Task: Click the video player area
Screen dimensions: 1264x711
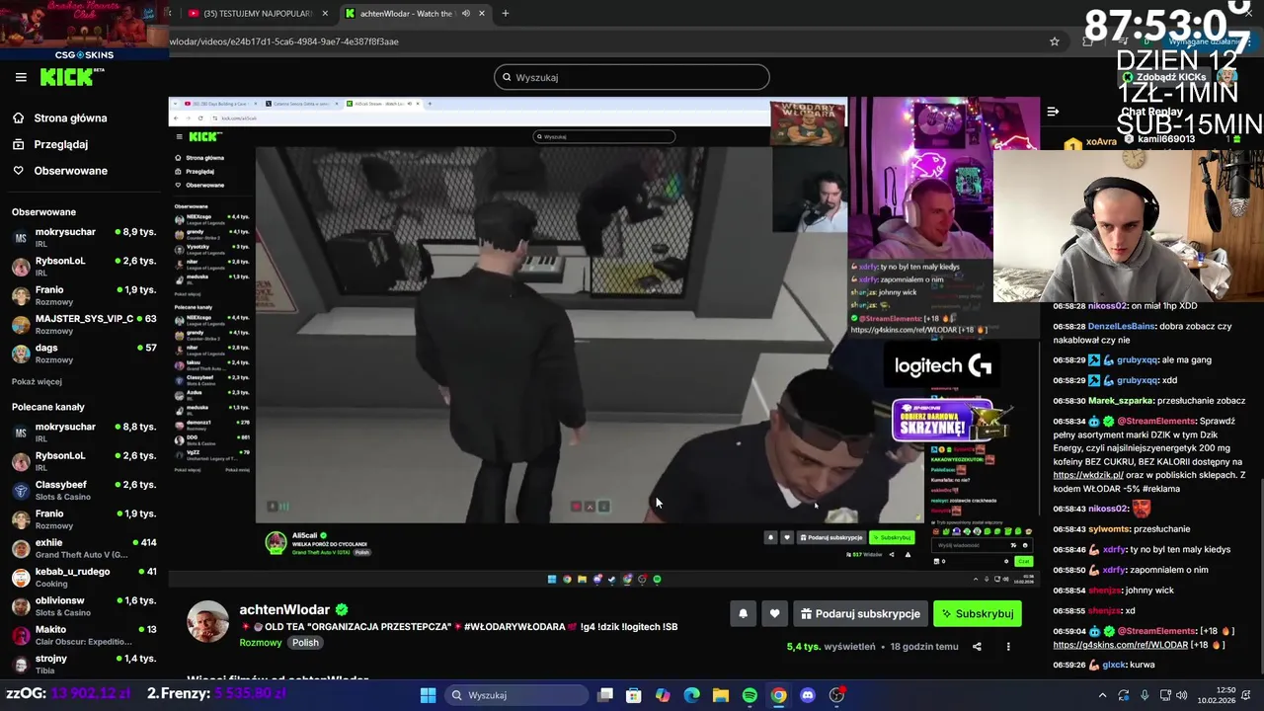Action: pyautogui.click(x=603, y=344)
